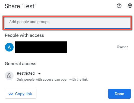Click the Only people with access description
Image resolution: width=134 pixels, height=103 pixels.
pyautogui.click(x=52, y=80)
